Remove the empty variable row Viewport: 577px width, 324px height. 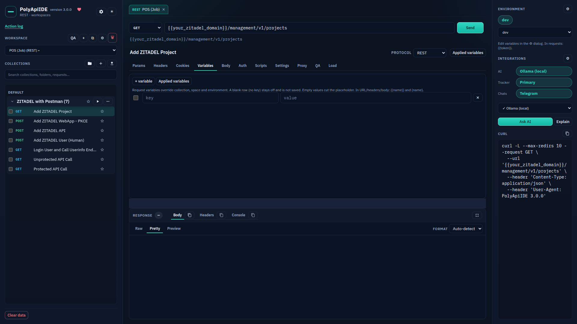(478, 98)
